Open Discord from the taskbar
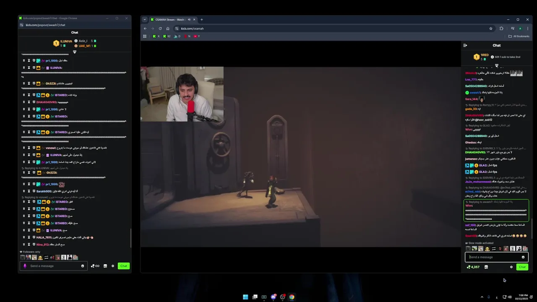 click(273, 297)
